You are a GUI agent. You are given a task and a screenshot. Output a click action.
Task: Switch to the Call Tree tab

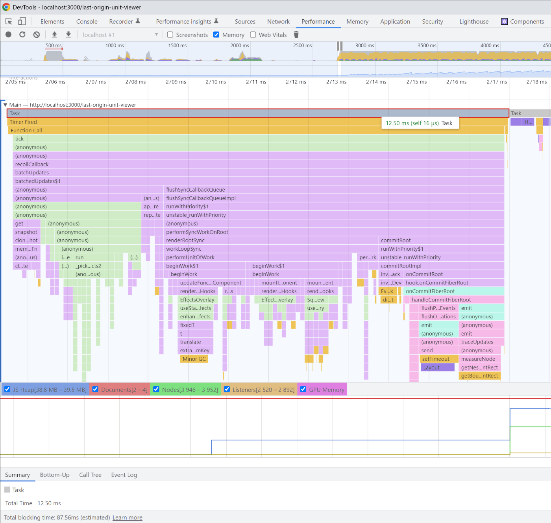coord(90,475)
